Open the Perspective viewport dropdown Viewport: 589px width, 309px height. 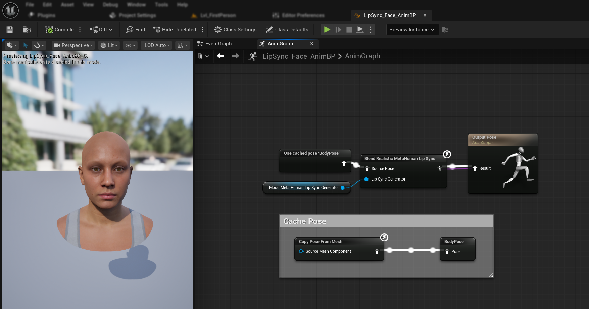click(x=73, y=45)
